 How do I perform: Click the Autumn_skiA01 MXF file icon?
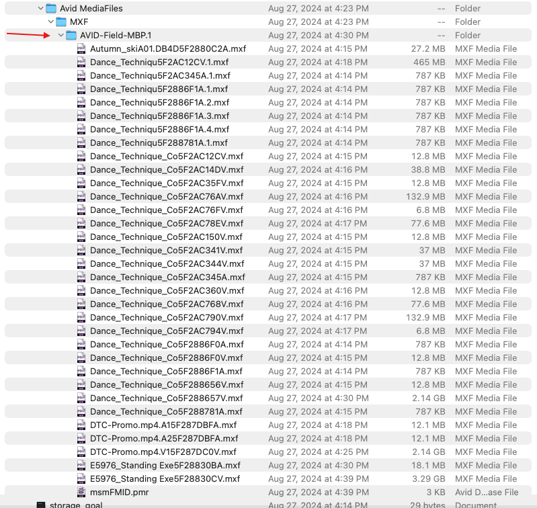(x=81, y=49)
